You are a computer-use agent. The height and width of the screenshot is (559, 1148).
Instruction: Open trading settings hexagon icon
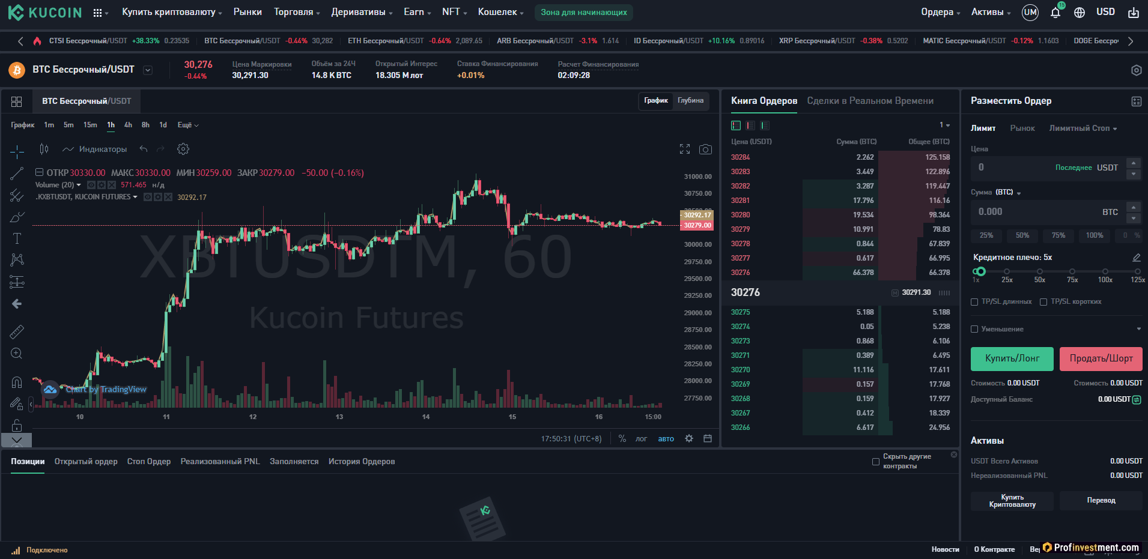(1137, 70)
